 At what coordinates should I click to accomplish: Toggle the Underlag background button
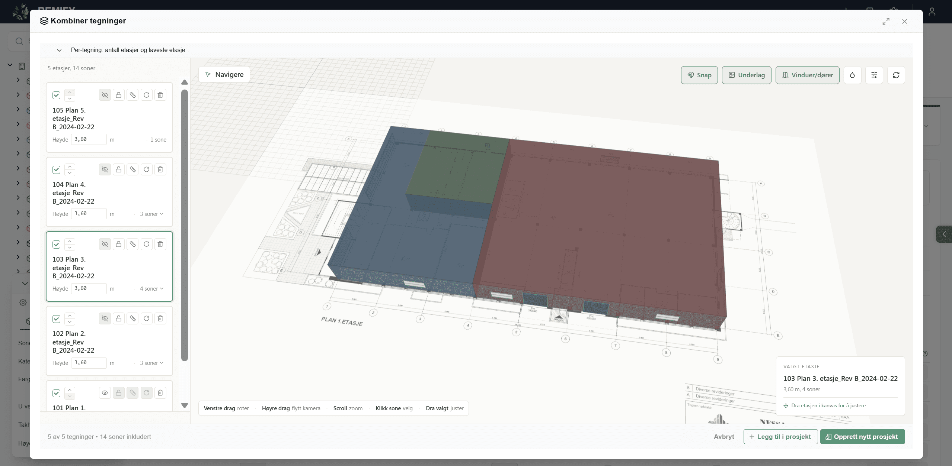[x=747, y=75]
